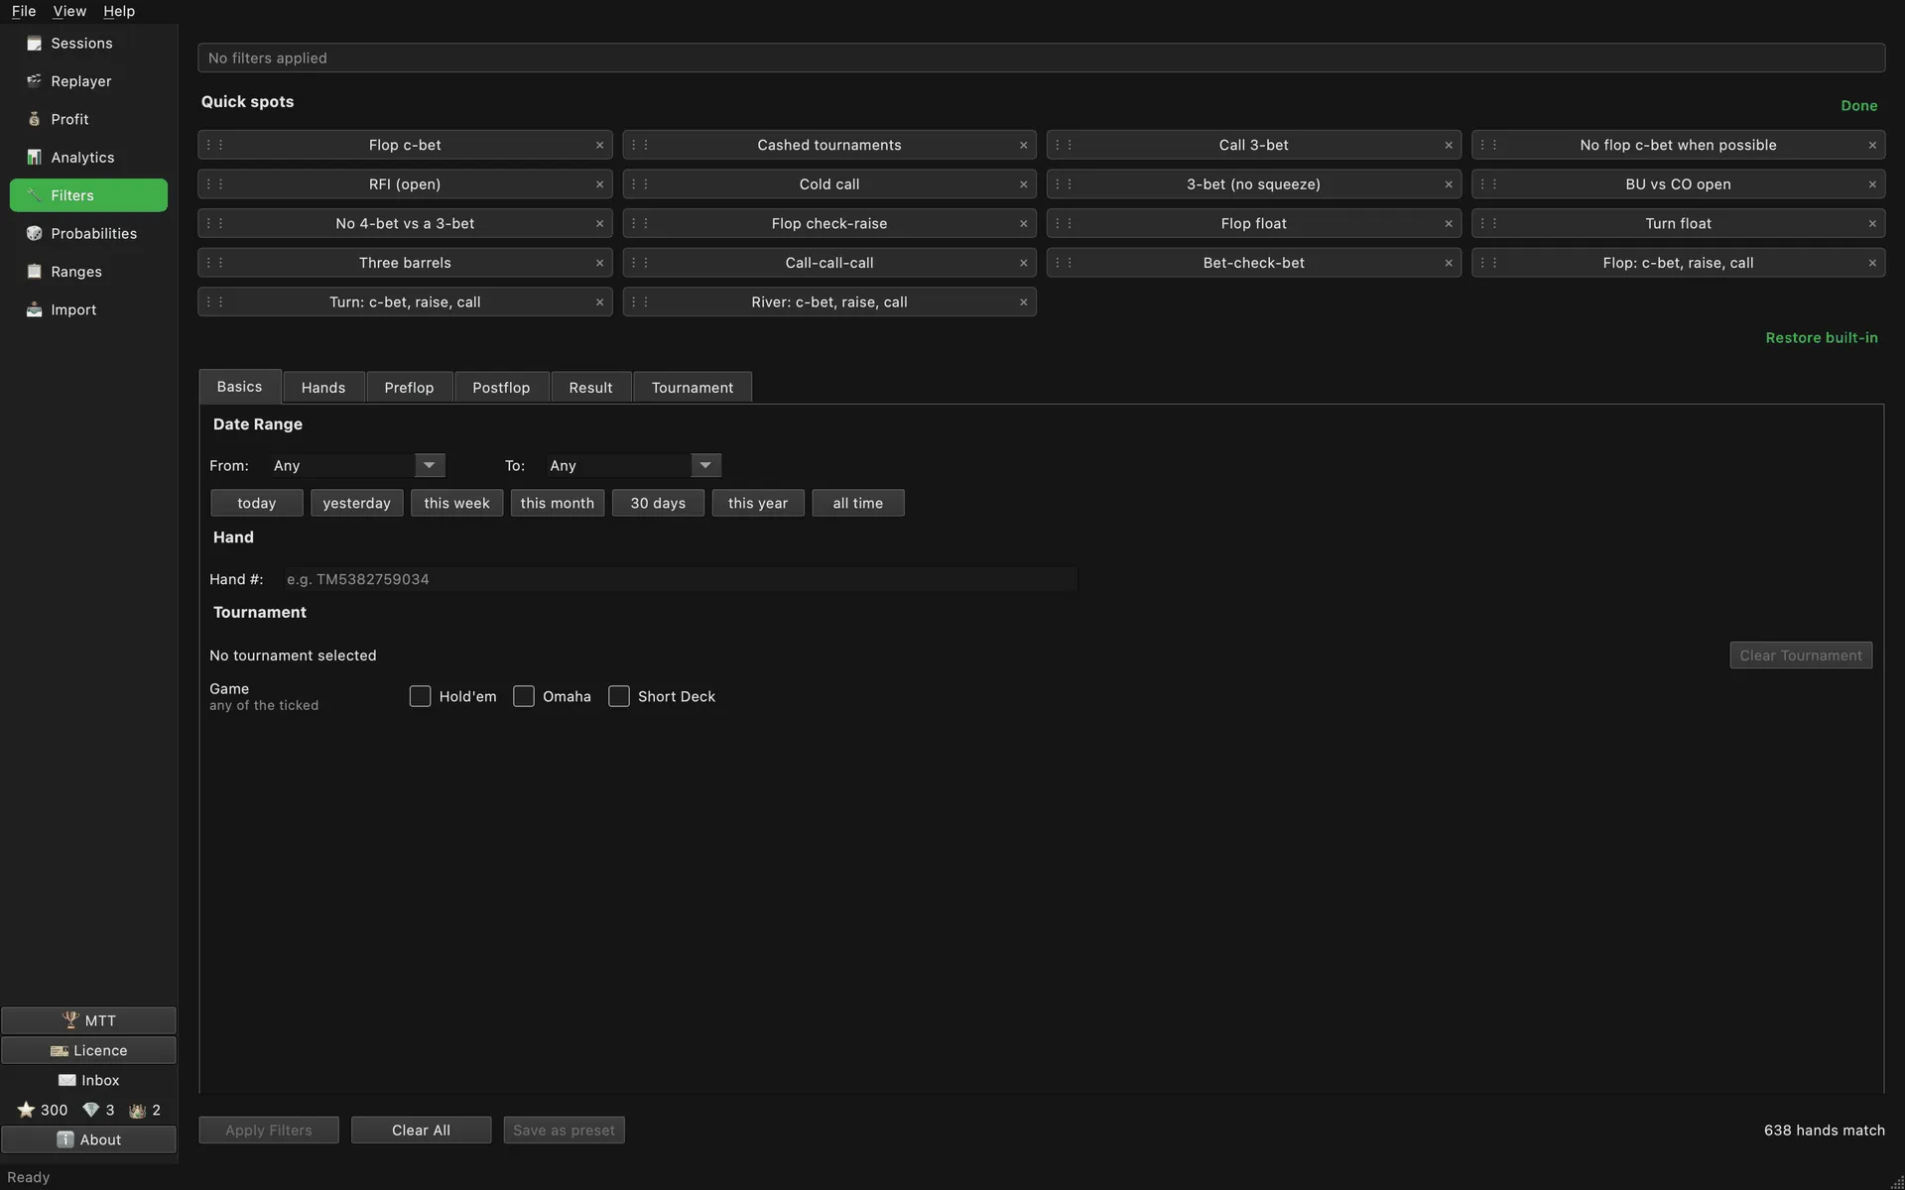Click the Hand # input field
Viewport: 1905px width, 1190px height.
679,579
